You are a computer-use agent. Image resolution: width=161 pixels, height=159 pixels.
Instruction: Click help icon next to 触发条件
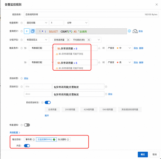pyautogui.click(x=22, y=48)
